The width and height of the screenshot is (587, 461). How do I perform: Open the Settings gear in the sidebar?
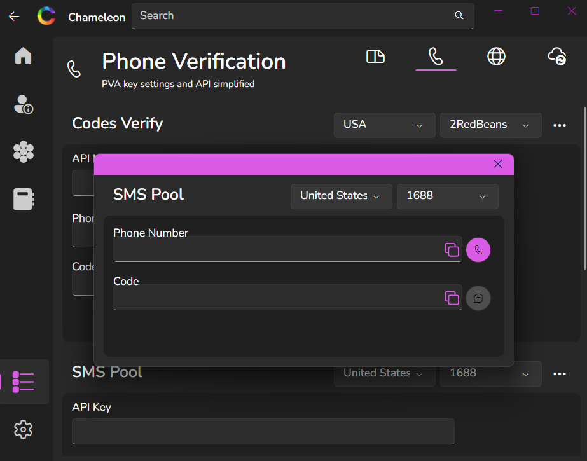(23, 429)
